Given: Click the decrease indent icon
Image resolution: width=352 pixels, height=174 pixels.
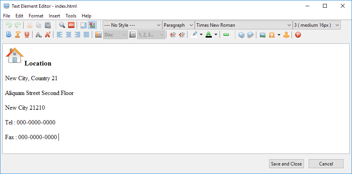Looking at the screenshot, I should coord(173,35).
